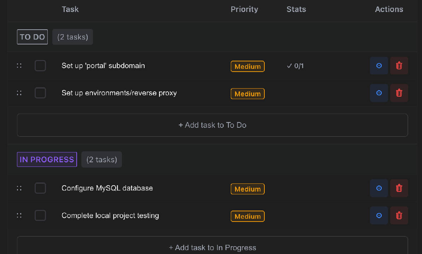Check the 'portal' subdomain task checkbox

[40, 66]
